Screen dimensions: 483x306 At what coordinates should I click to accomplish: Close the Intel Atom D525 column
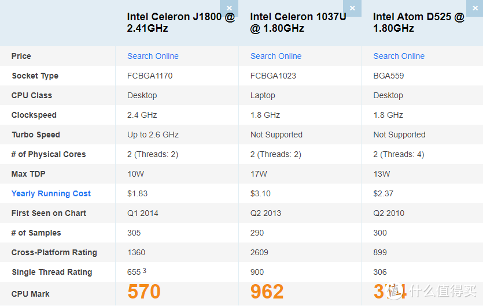(475, 8)
